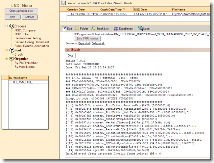The width and height of the screenshot is (214, 163).
Task: Select the Crash item under Find
Action: [x=18, y=55]
